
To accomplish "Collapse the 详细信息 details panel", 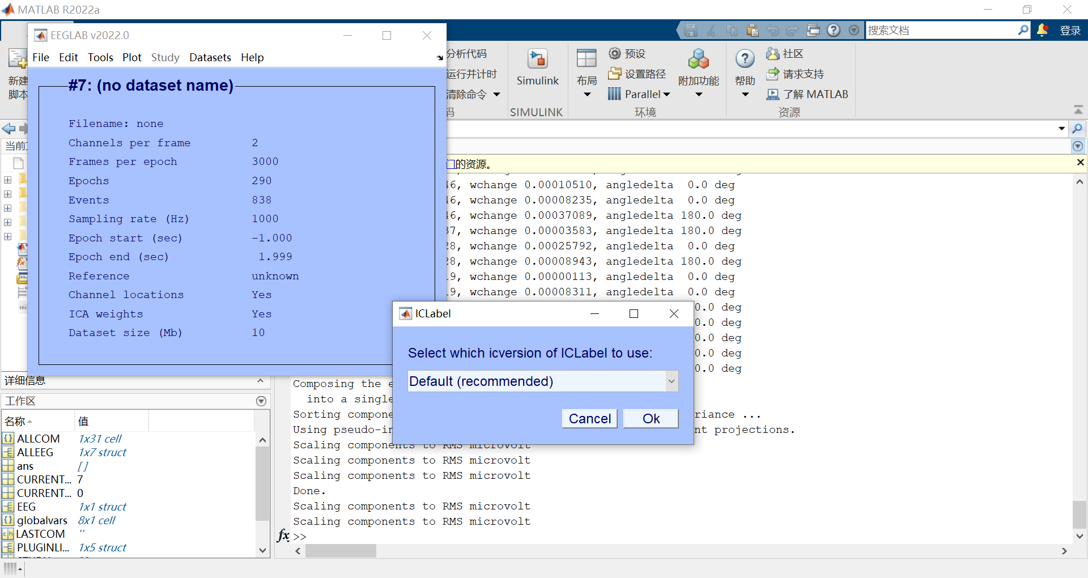I will (x=260, y=381).
